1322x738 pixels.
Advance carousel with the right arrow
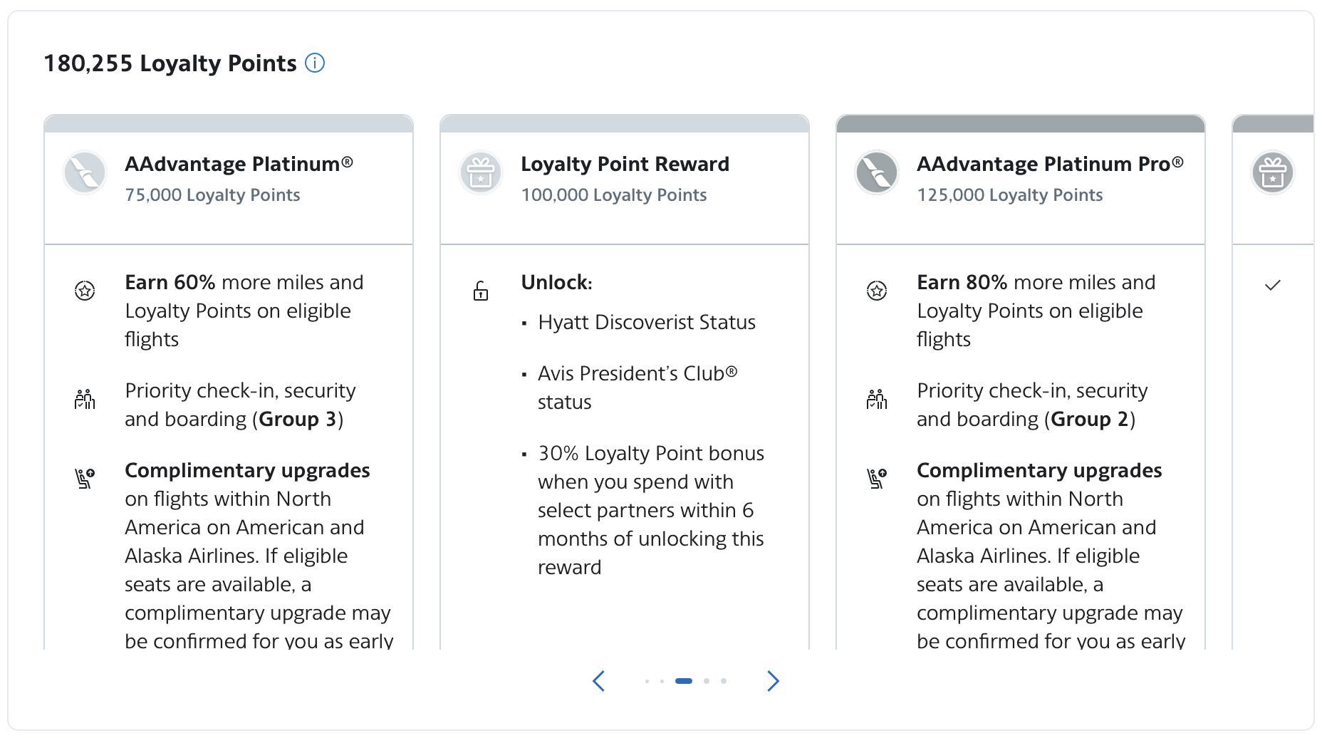(774, 681)
